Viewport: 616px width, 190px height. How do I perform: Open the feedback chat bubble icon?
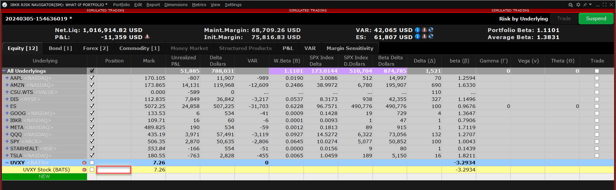(x=570, y=5)
